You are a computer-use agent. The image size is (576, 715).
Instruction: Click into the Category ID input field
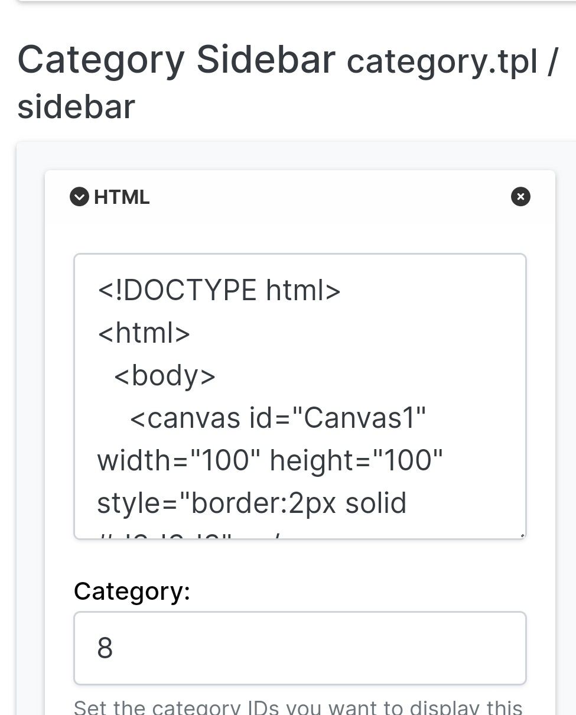[x=300, y=648]
